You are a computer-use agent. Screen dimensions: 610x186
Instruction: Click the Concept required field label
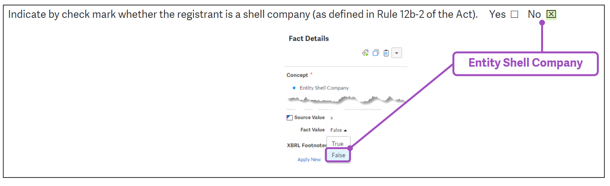tap(297, 75)
